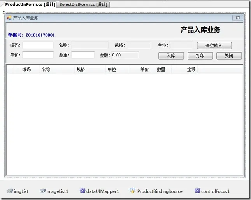Focus the 规格 text field
The image size is (251, 200).
(x=139, y=45)
